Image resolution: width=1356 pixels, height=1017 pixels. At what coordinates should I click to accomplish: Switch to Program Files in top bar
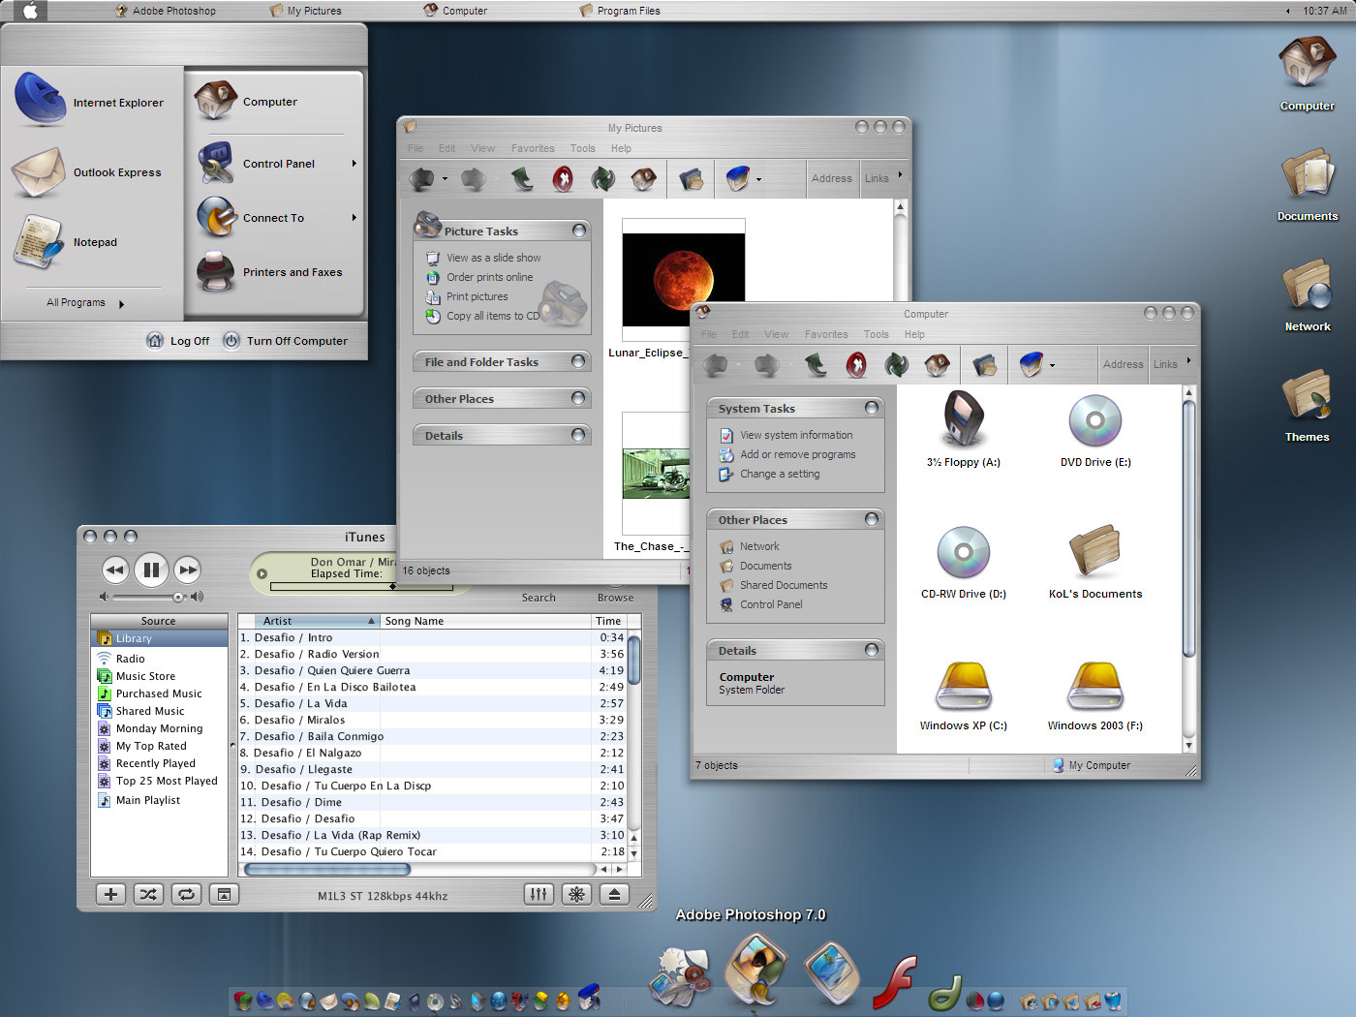[620, 11]
